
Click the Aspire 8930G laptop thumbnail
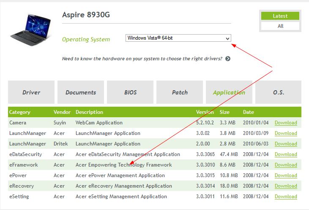(x=31, y=30)
